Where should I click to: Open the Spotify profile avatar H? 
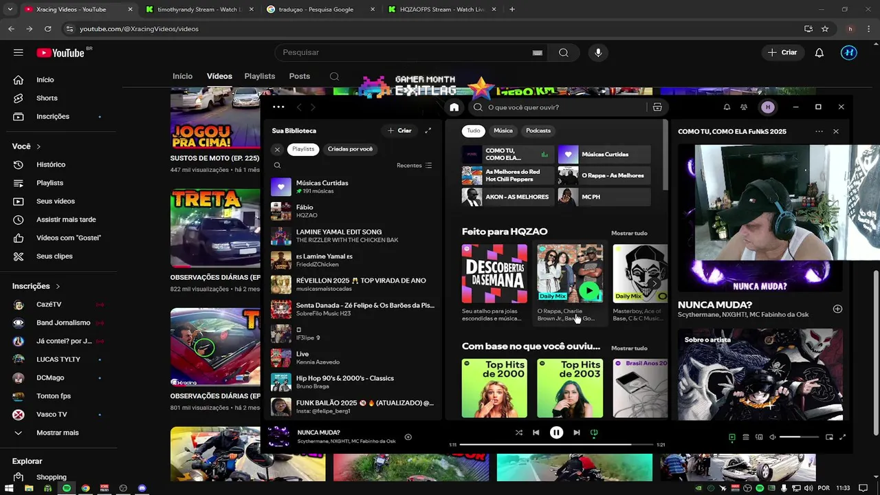[x=768, y=107]
